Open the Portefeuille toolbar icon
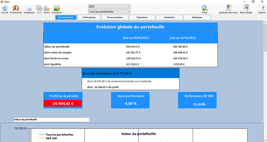The image size is (267, 142). [16, 9]
